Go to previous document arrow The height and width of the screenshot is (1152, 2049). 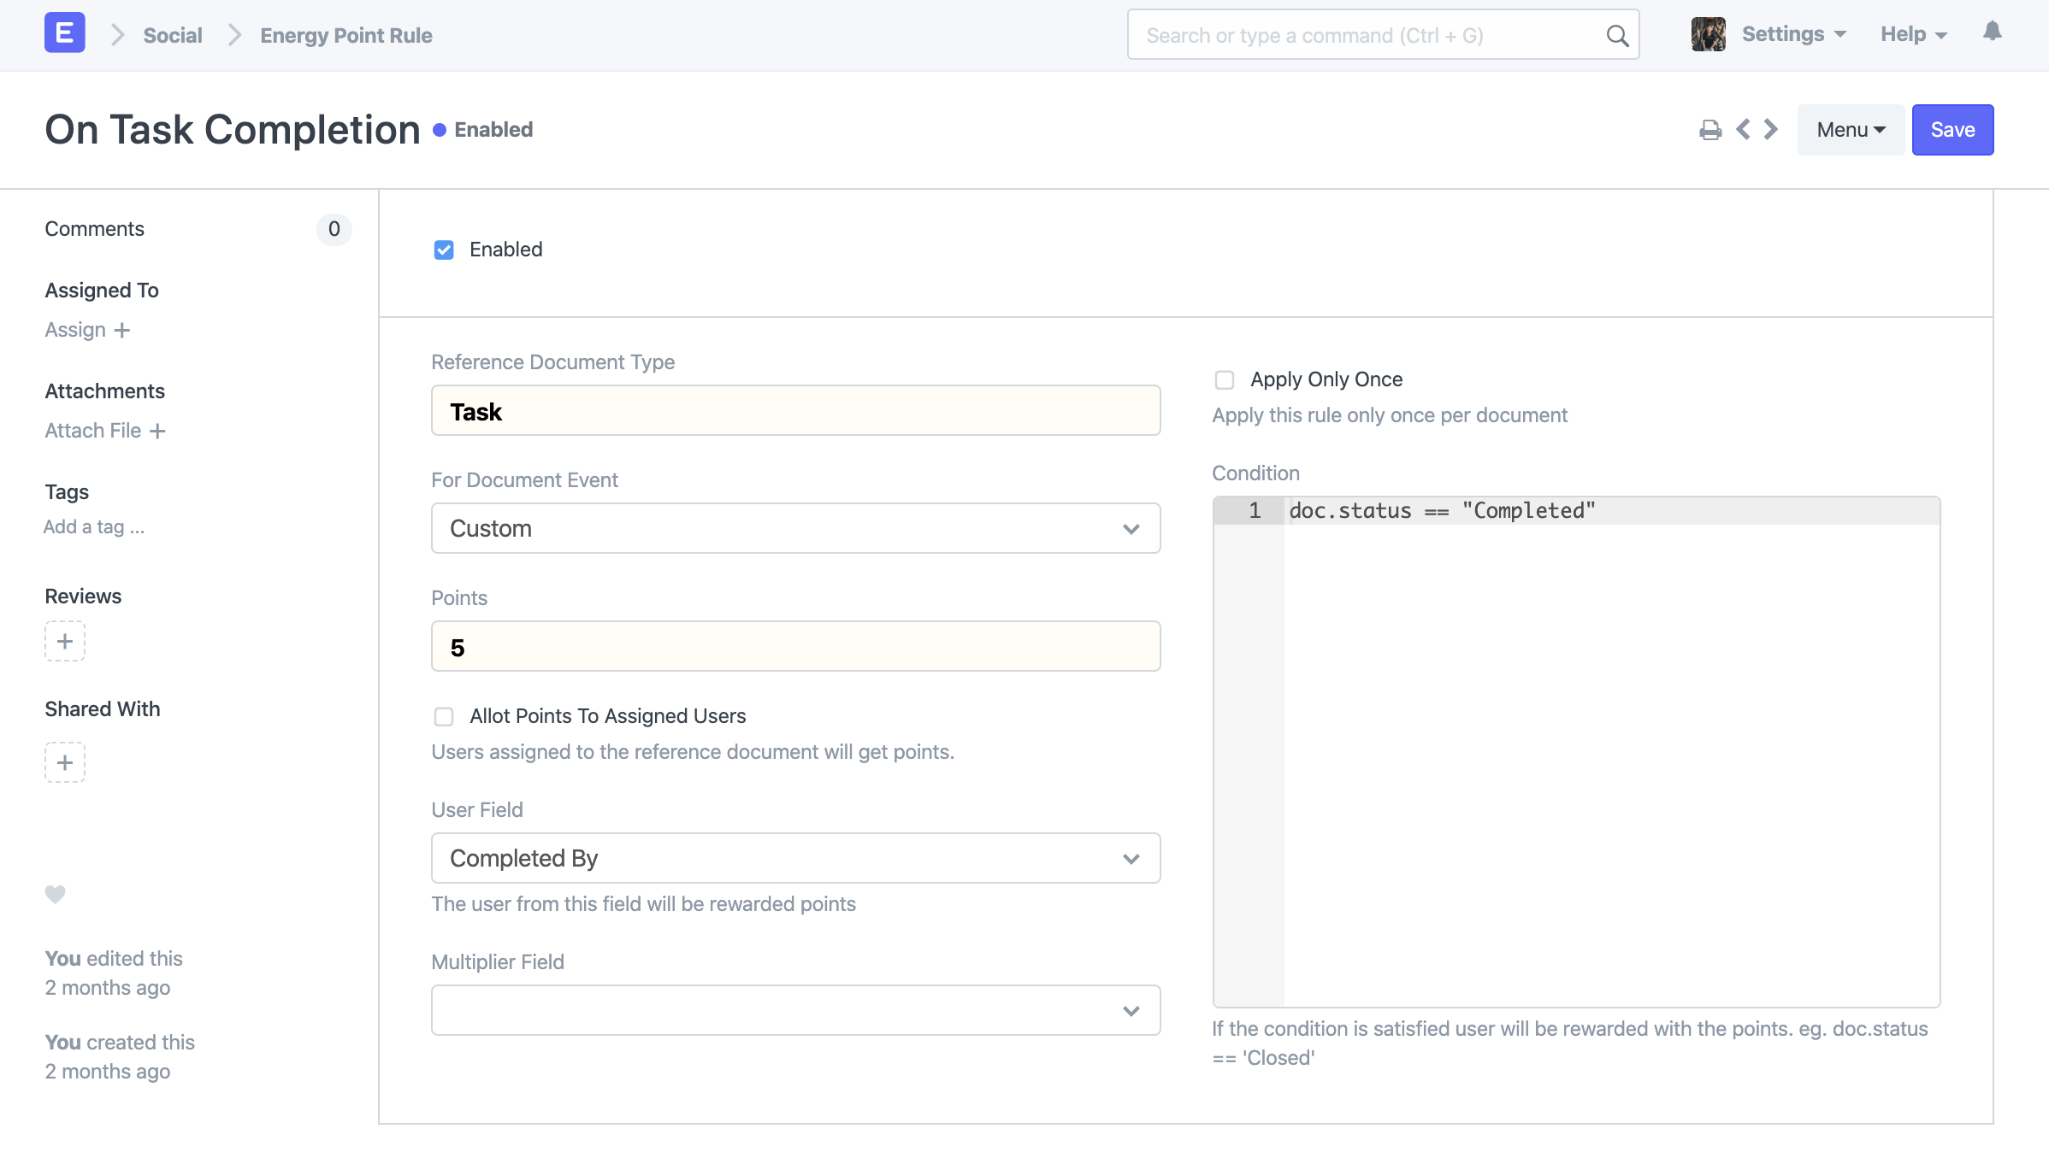tap(1743, 130)
